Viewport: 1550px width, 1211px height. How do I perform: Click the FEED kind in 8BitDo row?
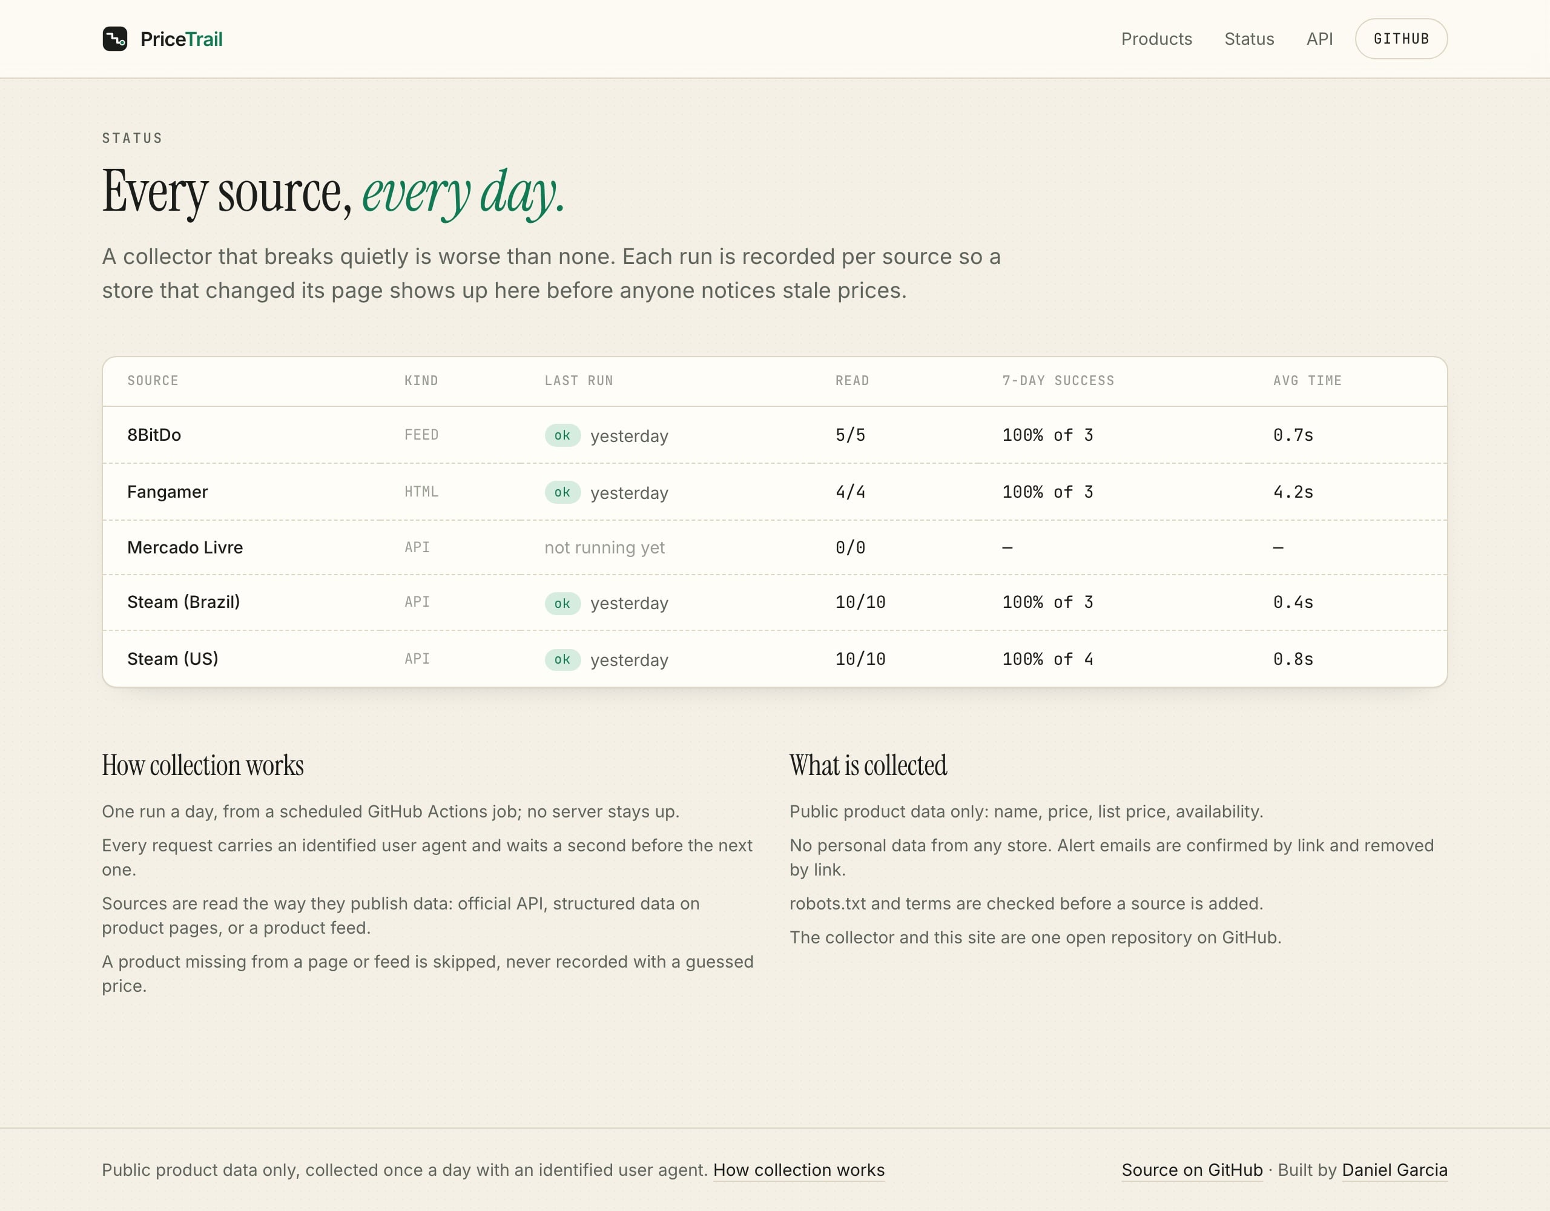[421, 434]
